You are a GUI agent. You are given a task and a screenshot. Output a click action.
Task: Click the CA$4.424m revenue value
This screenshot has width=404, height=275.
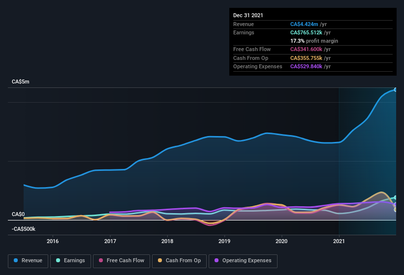point(304,24)
